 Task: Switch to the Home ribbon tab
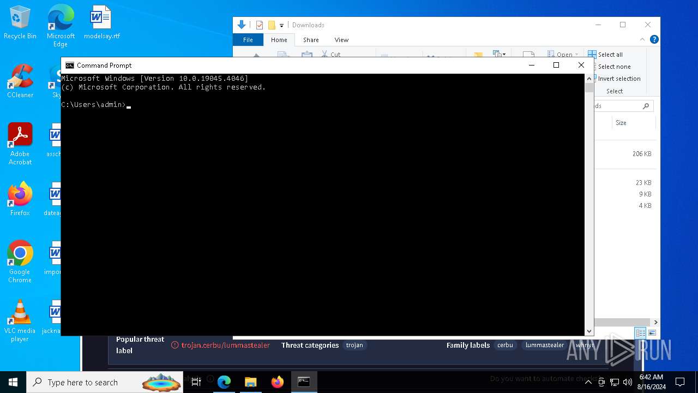279,40
